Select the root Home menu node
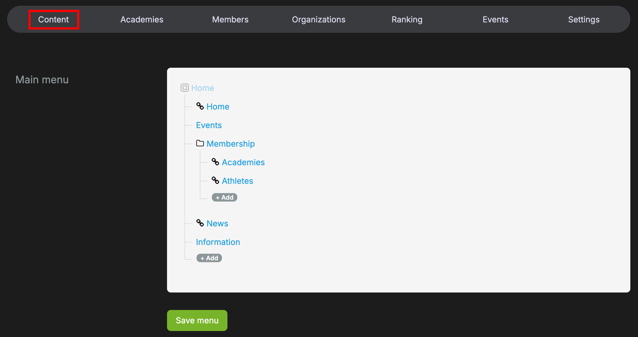The image size is (638, 337). click(203, 88)
